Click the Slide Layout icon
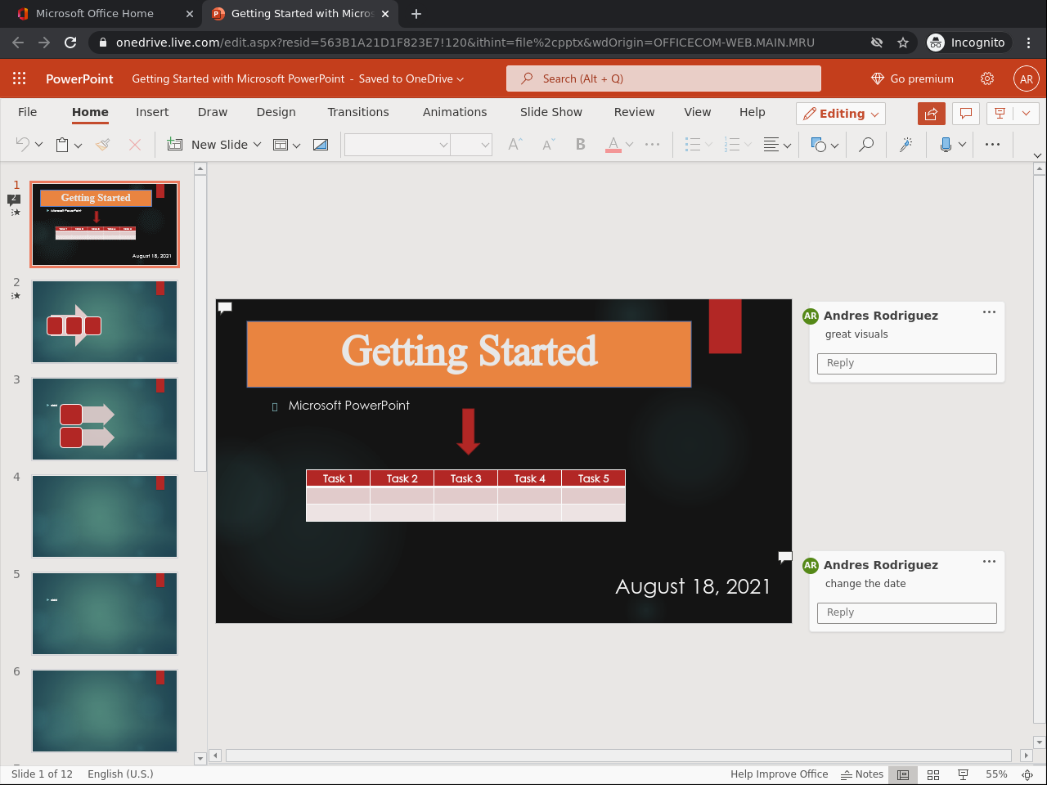Screen dimensions: 1047x785 point(281,145)
